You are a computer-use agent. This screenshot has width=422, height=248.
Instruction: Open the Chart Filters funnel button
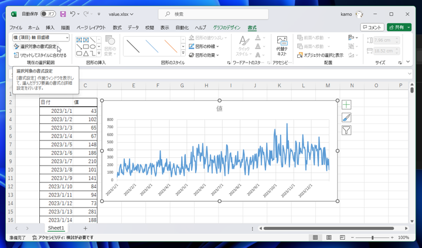[x=346, y=130]
